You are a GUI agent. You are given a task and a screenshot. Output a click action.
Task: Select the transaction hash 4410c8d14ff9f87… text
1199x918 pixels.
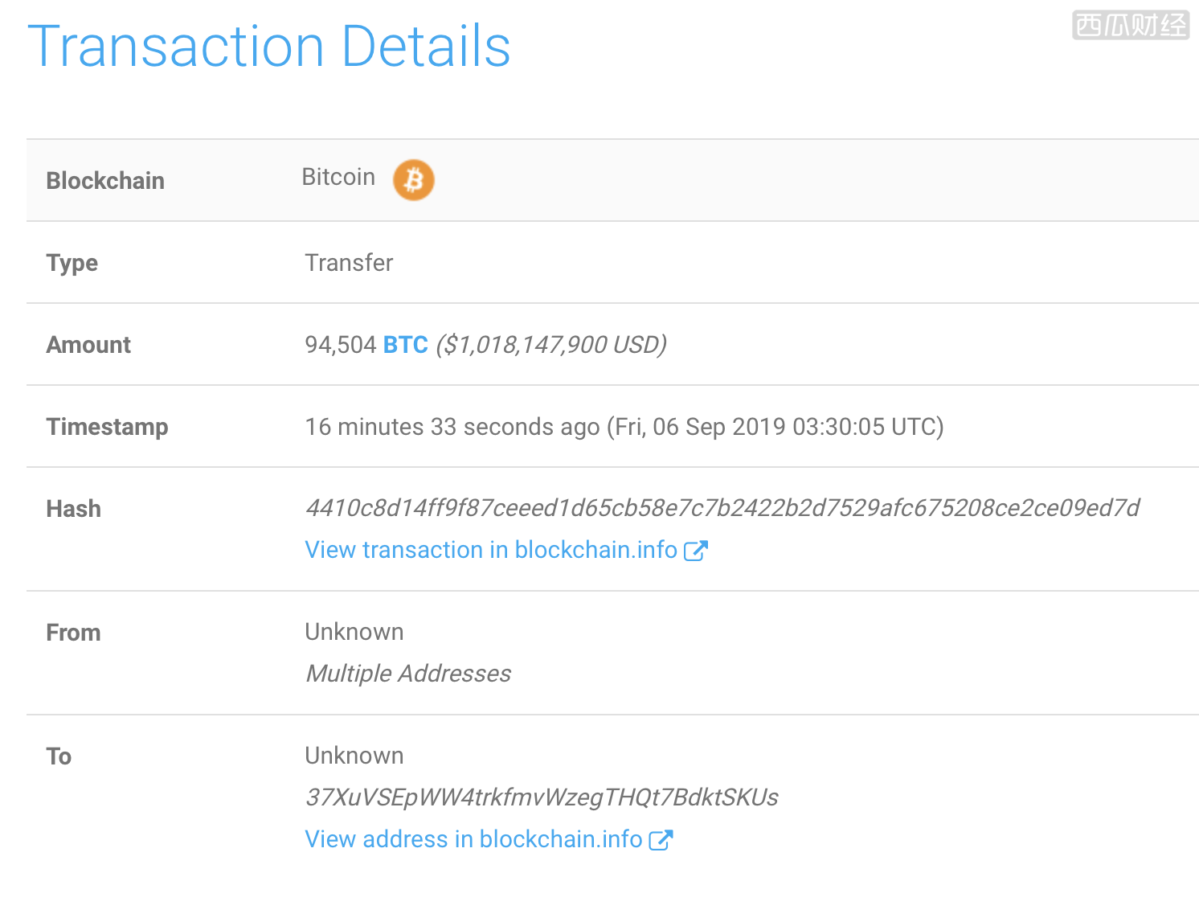722,508
